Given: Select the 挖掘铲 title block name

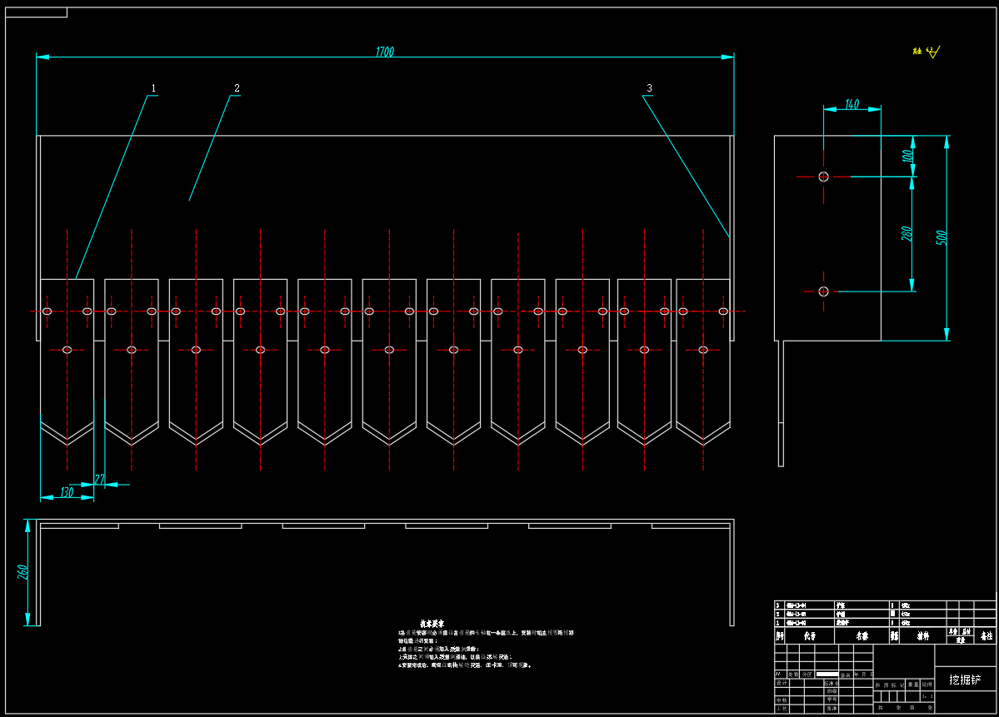Looking at the screenshot, I should (x=965, y=680).
